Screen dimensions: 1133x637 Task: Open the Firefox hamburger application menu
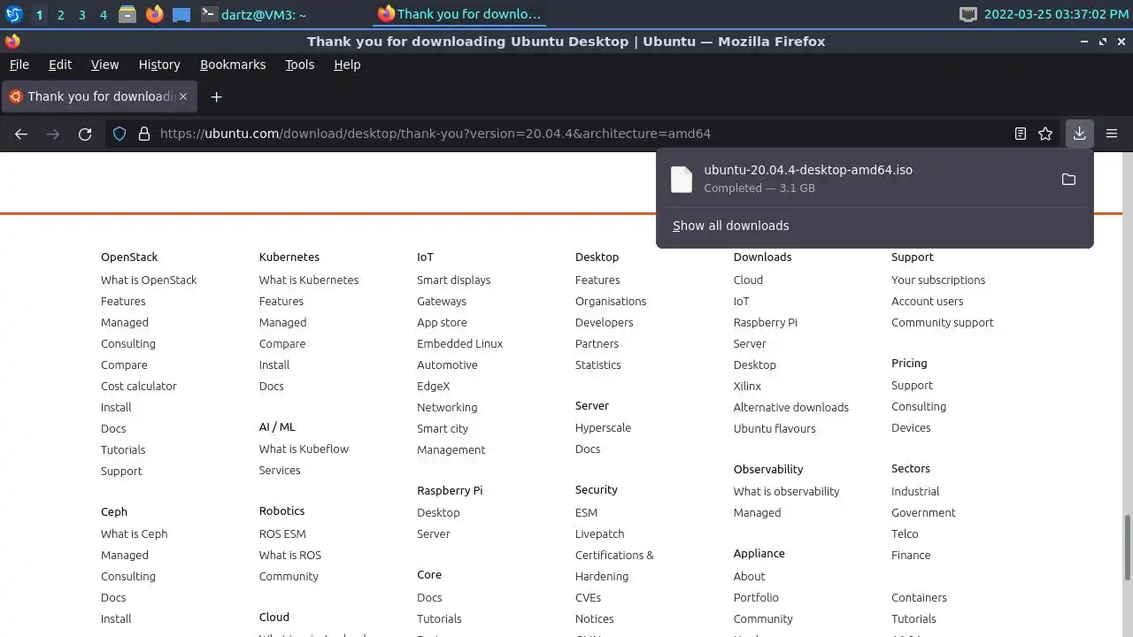pyautogui.click(x=1112, y=134)
